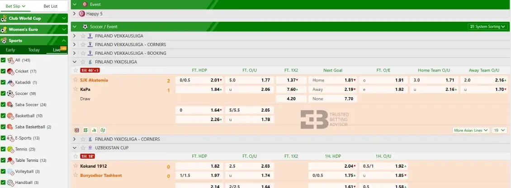Collapse the FINLAND YKKOSLIIGA league

[74, 62]
